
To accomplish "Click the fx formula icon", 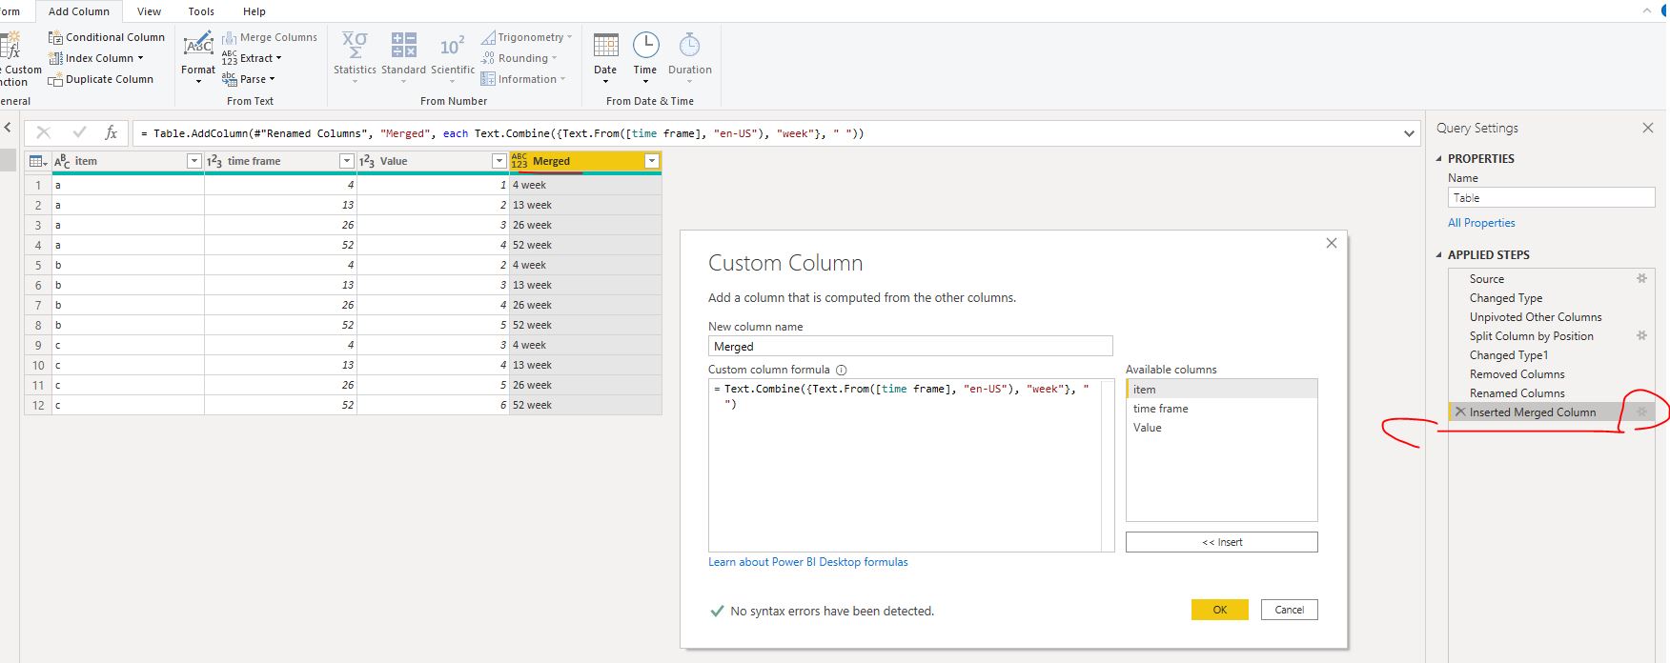I will (112, 133).
